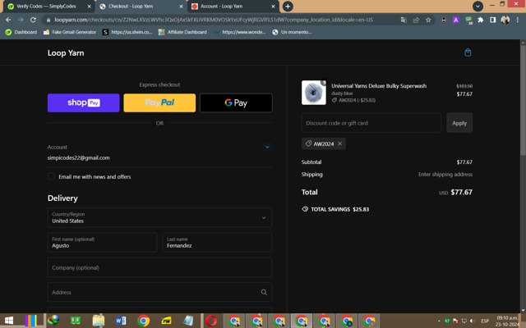Open the Country/Region dropdown
The image size is (526, 328).
click(159, 217)
